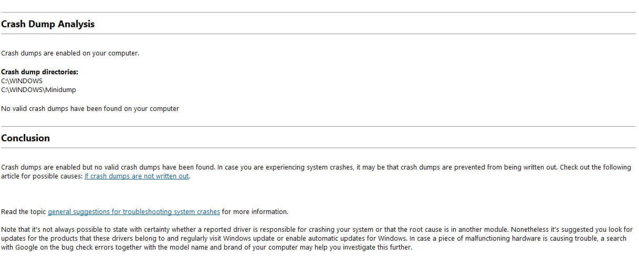Click 'article for possible causes:' text before the link

(x=42, y=176)
